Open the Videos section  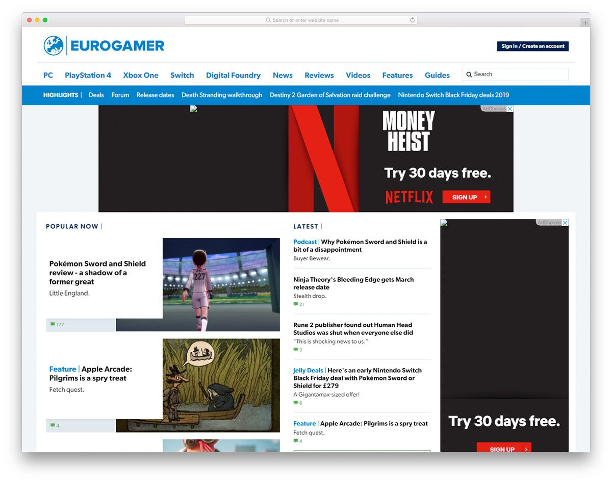coord(358,75)
